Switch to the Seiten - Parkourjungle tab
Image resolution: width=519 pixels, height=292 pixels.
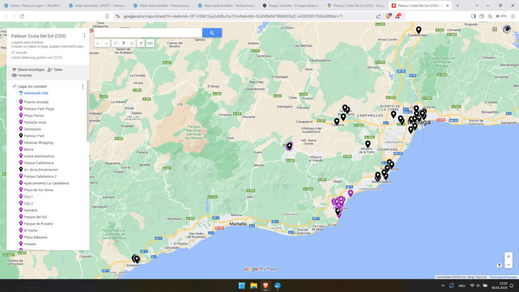click(x=33, y=5)
